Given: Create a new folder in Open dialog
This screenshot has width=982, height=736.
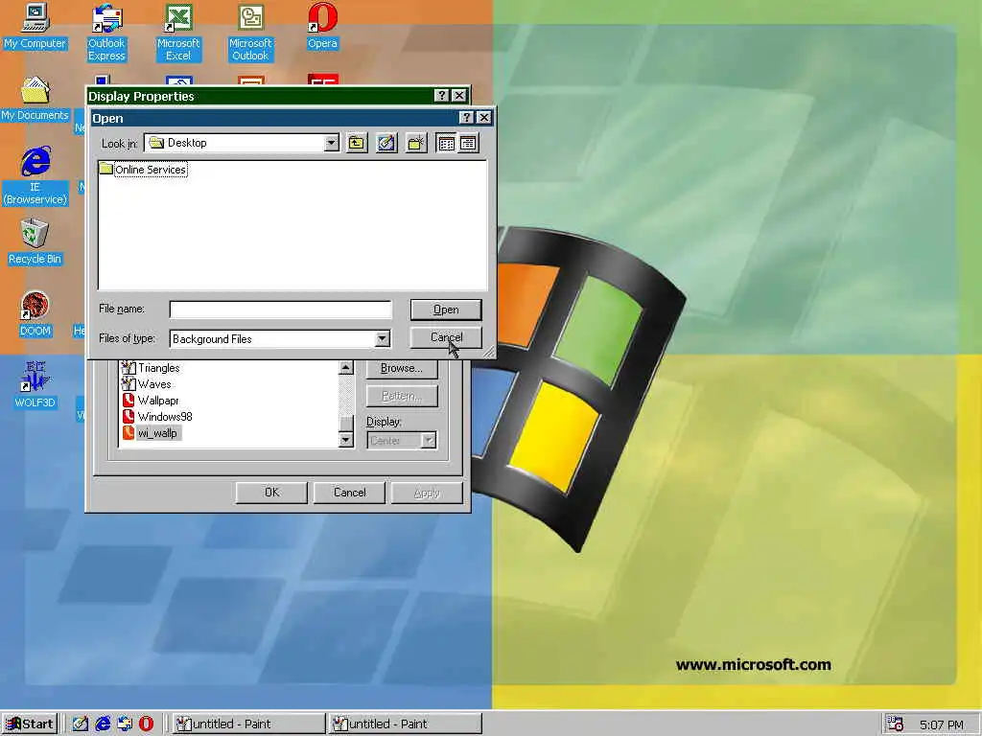Looking at the screenshot, I should point(416,144).
